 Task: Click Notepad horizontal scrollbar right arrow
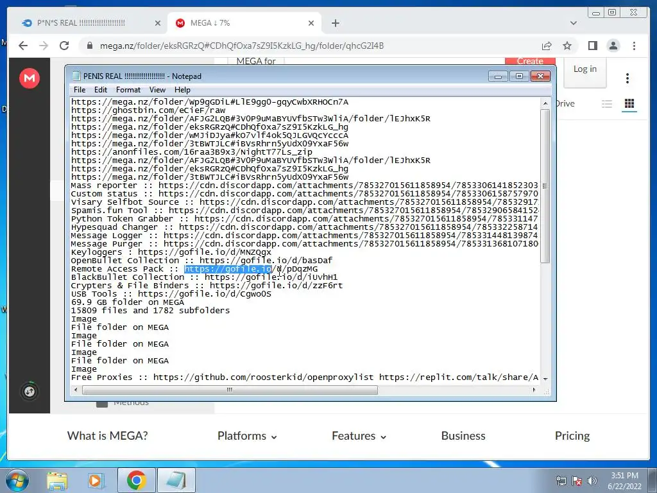(x=534, y=390)
